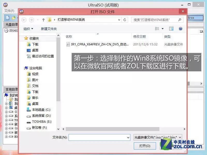Click the Forward navigation arrow in the dialog

pyautogui.click(x=31, y=20)
